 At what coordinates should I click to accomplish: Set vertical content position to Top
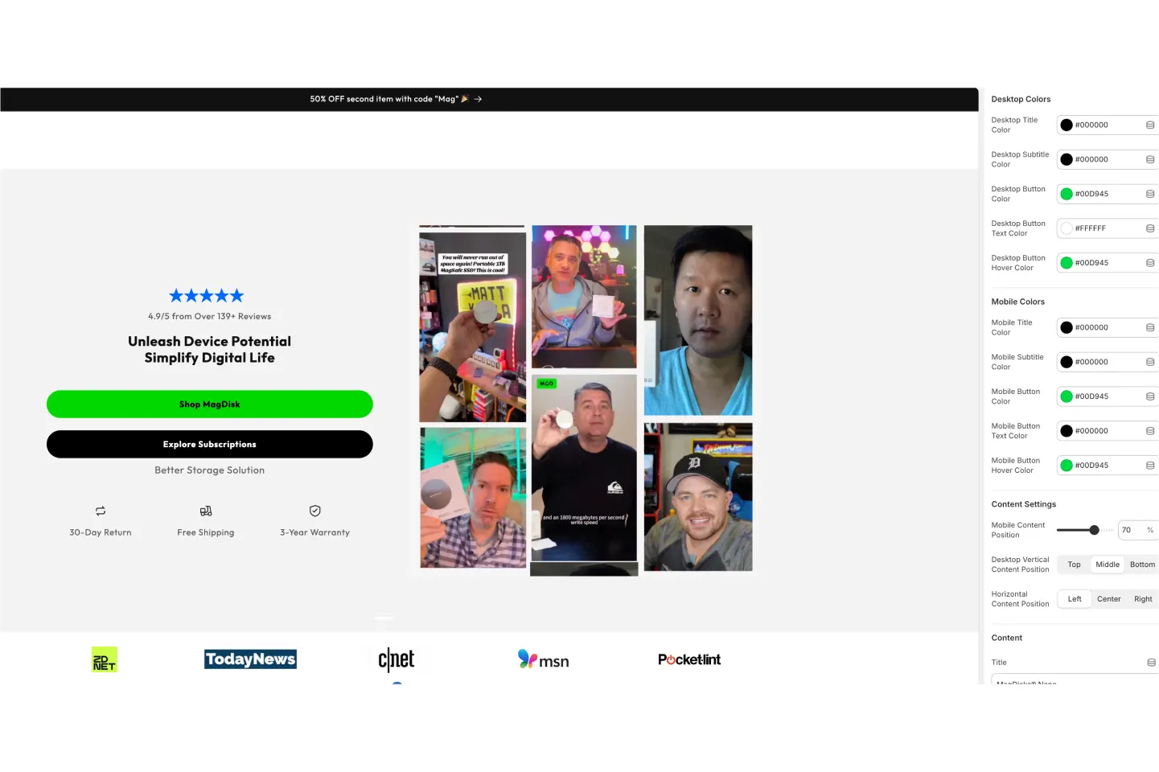point(1074,565)
